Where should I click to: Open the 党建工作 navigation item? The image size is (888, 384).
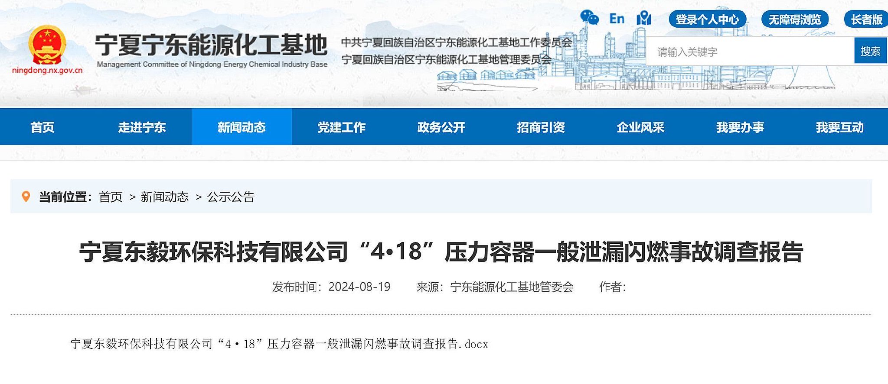click(x=341, y=127)
